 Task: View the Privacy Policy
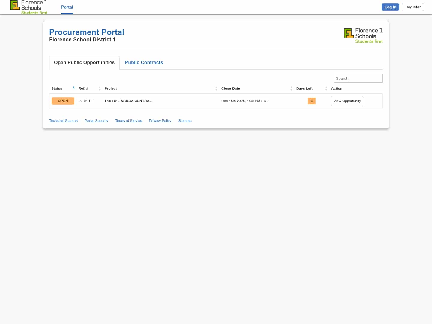tap(160, 121)
